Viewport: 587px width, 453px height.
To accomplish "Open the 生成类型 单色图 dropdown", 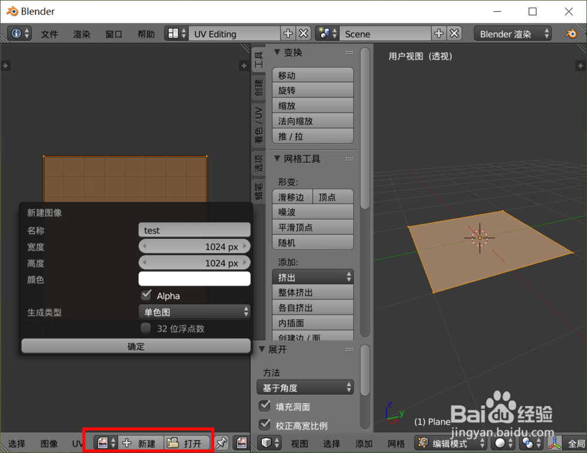I will coord(194,312).
